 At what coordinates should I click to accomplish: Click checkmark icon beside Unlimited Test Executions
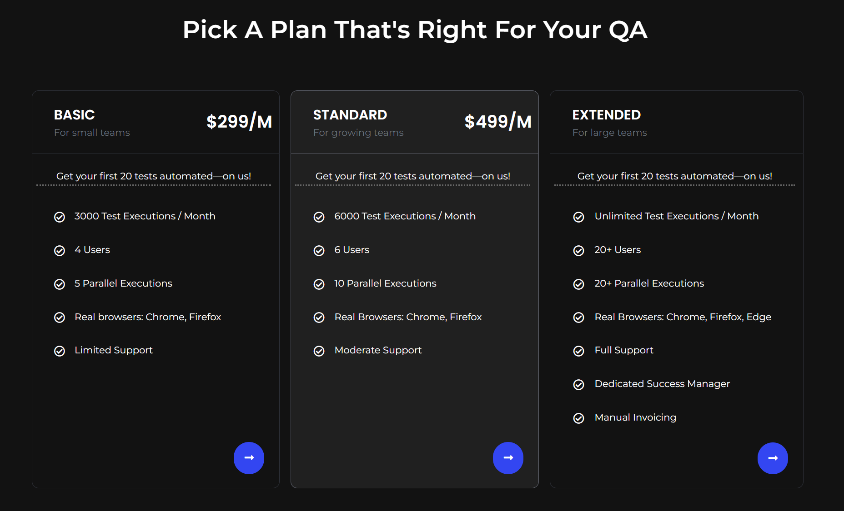pos(578,217)
